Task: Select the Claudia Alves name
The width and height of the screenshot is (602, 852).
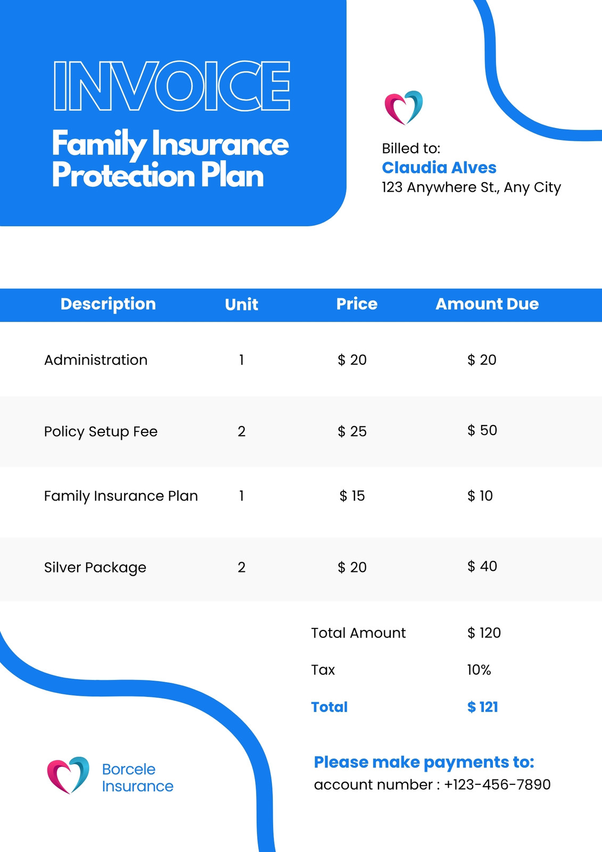Action: click(439, 168)
